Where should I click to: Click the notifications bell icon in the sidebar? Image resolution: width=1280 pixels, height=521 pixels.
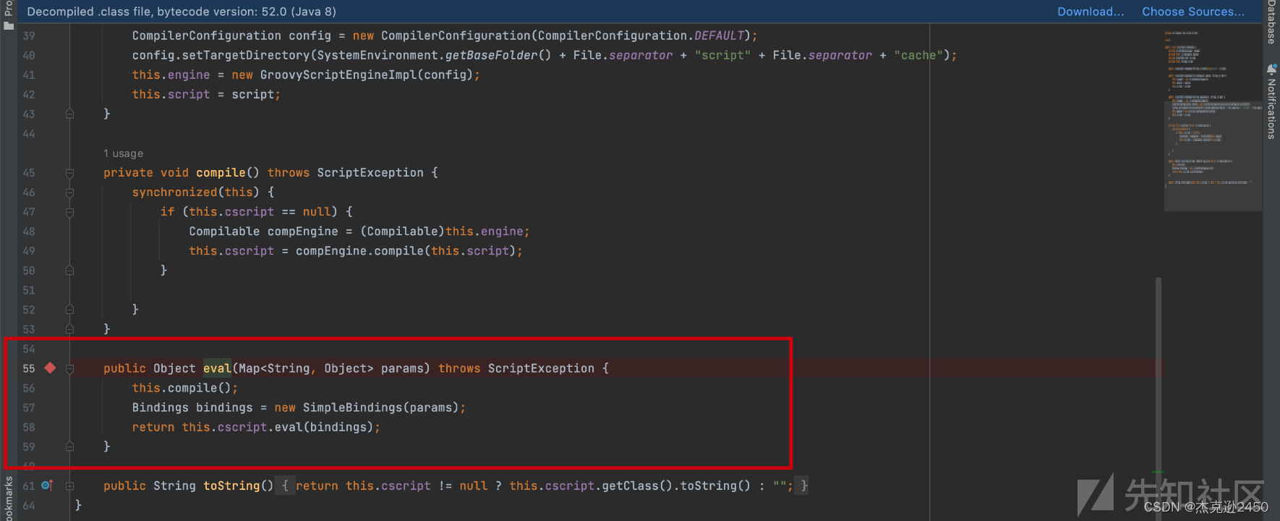(1271, 69)
